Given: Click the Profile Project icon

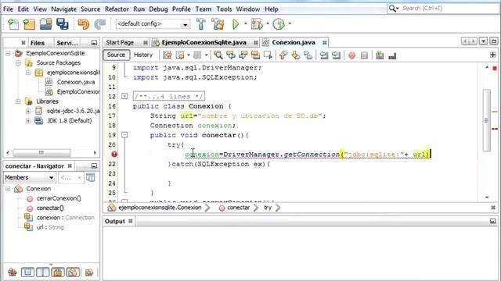Looking at the screenshot, I should point(279,24).
